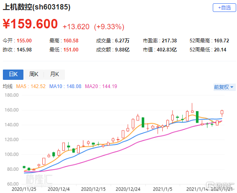Screen dimensions: 237x193
Task: Click the stock title 上机数控(sh603185)
Action: (x=37, y=7)
